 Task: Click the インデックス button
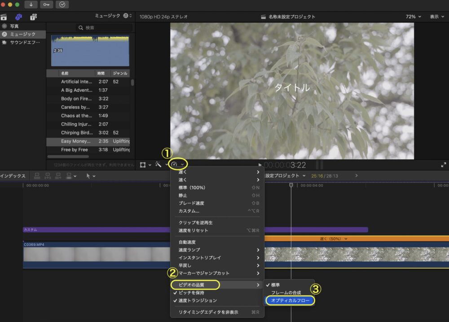point(13,176)
